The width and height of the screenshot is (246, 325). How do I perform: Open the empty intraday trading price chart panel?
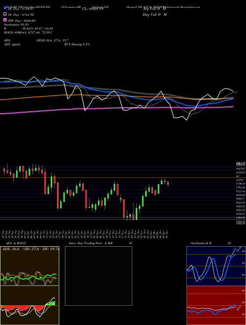coord(98,276)
